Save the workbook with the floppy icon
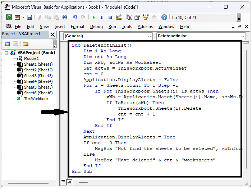Screen dimensions: 252x189 [x=29, y=17]
